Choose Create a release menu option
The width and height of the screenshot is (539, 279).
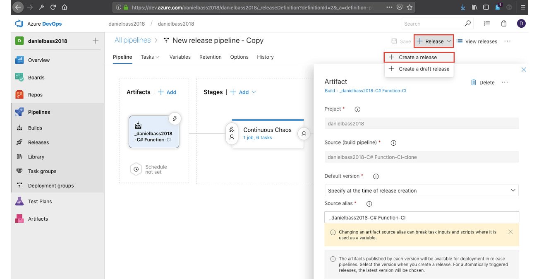pos(419,57)
